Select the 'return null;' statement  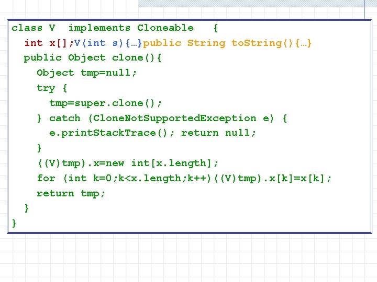[x=218, y=133]
